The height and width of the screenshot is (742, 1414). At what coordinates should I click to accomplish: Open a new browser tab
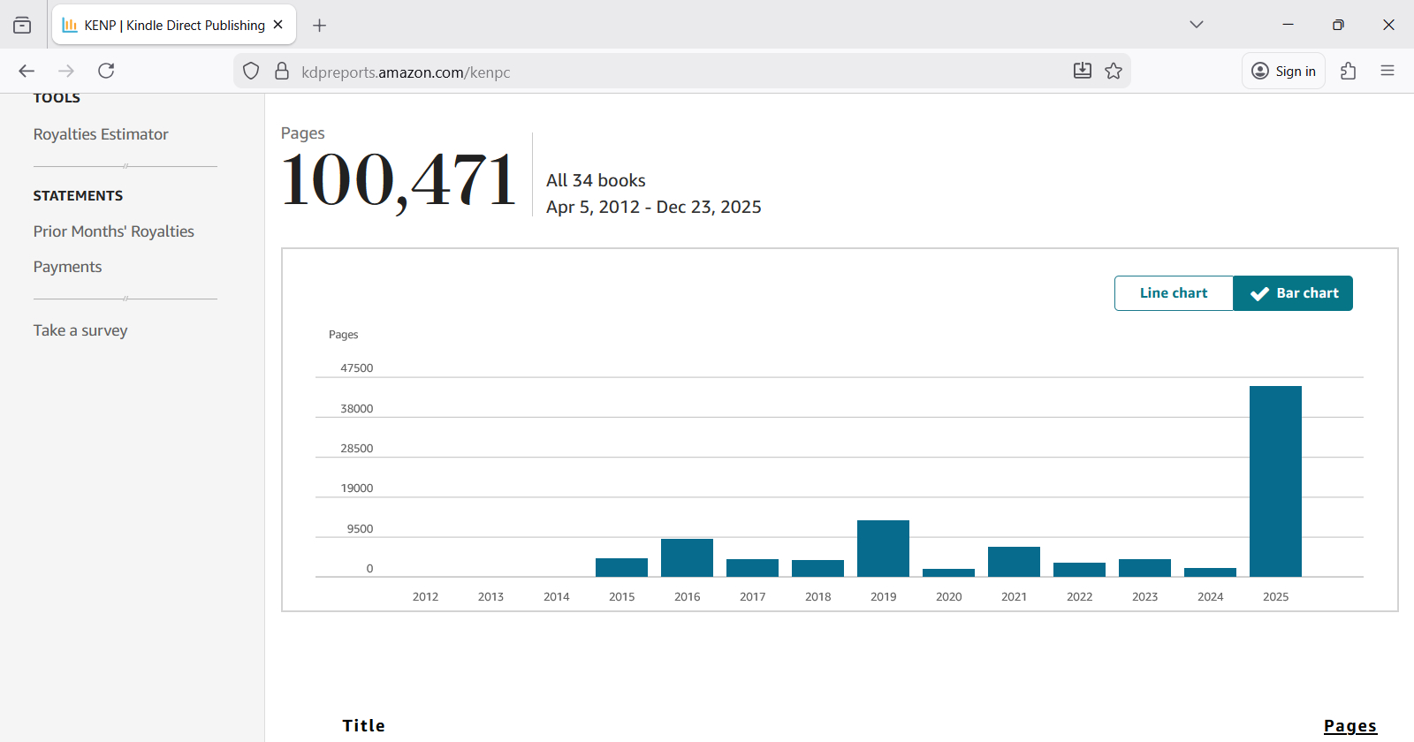(319, 26)
